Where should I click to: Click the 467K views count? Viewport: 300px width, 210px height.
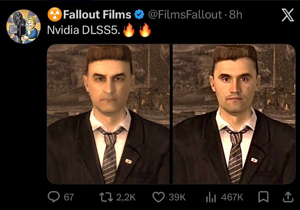[232, 197]
